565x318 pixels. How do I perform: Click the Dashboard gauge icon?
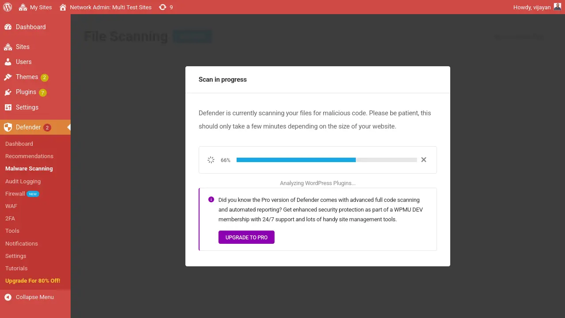pos(8,27)
